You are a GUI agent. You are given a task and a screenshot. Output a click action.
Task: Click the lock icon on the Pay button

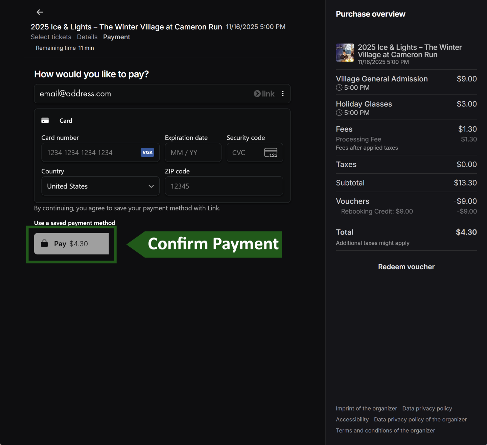(44, 243)
